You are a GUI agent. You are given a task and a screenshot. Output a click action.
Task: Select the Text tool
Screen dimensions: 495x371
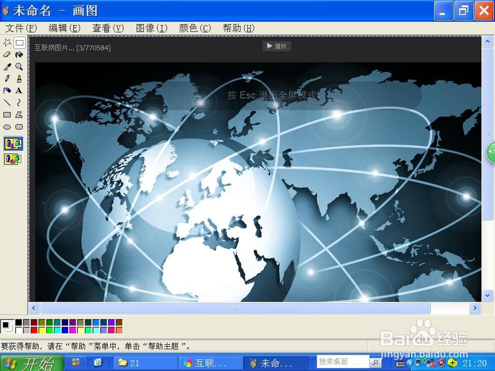click(x=19, y=91)
